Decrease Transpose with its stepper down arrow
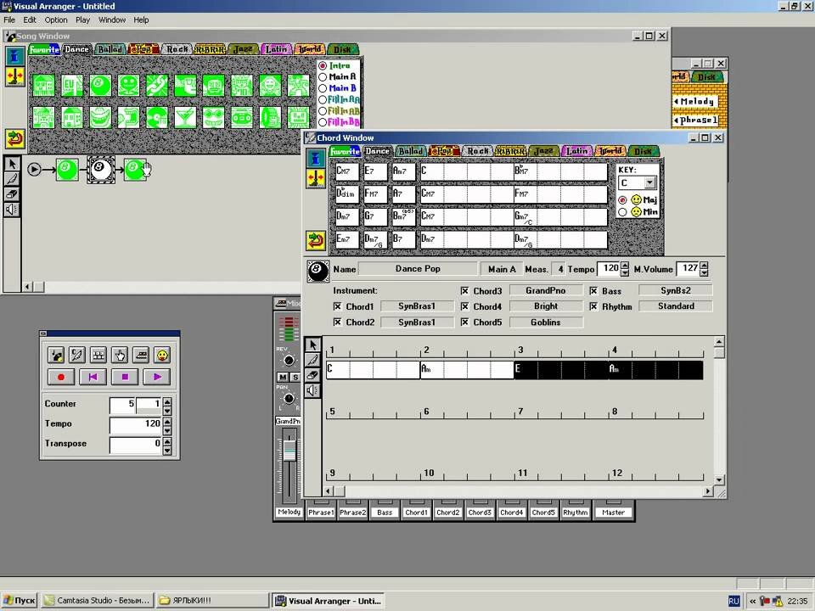815x611 pixels. pos(167,451)
